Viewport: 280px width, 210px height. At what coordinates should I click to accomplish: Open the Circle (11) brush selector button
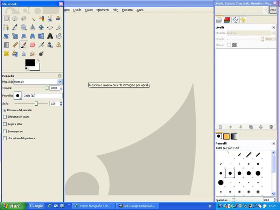tap(18, 96)
